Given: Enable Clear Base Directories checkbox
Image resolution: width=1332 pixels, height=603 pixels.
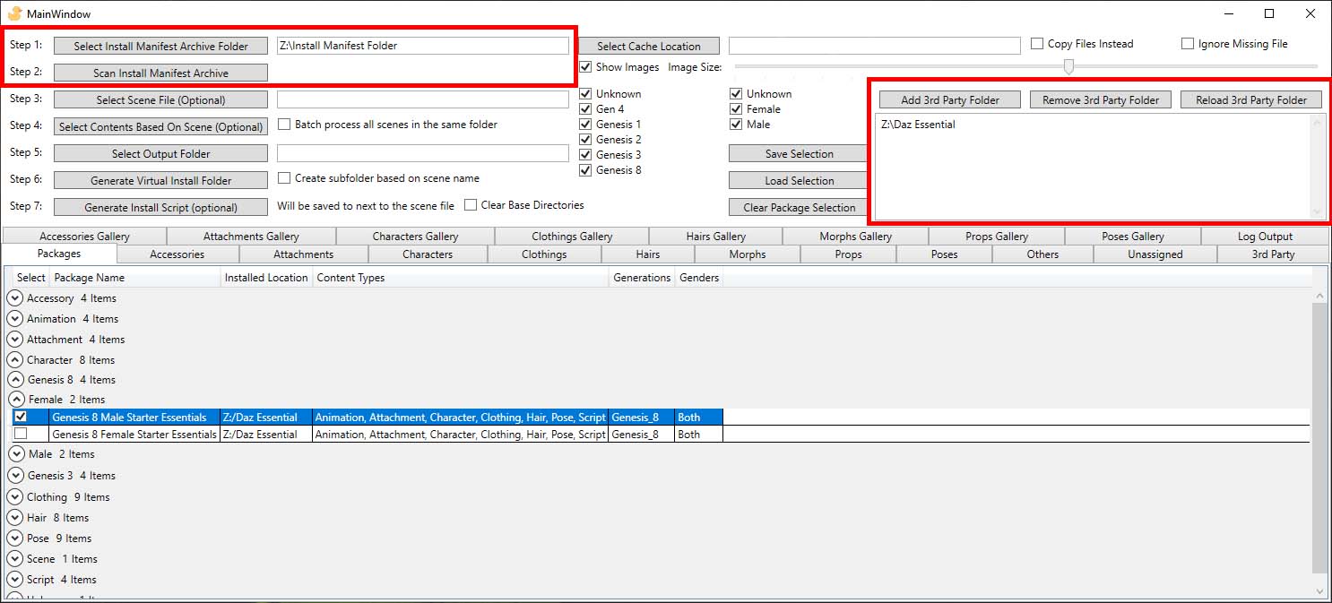Looking at the screenshot, I should point(471,205).
